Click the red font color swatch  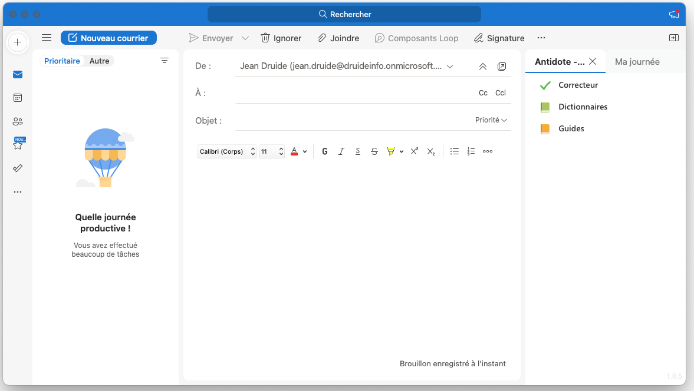click(x=294, y=151)
